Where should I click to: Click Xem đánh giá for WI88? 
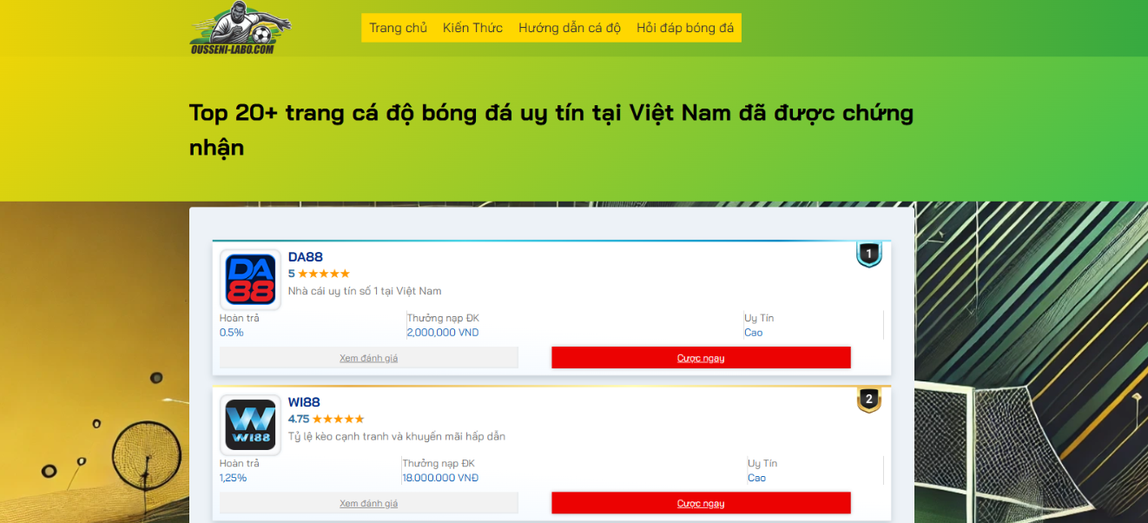[x=369, y=503]
